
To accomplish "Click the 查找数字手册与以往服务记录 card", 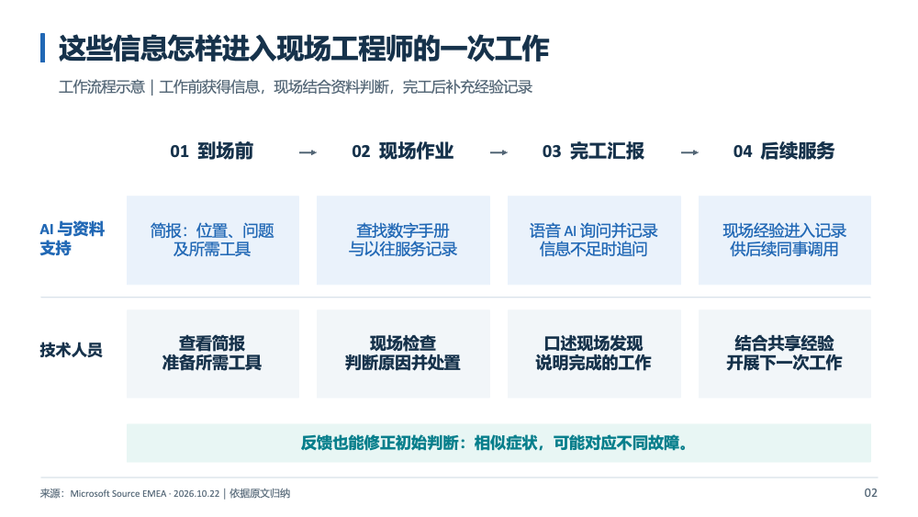I will pos(403,240).
